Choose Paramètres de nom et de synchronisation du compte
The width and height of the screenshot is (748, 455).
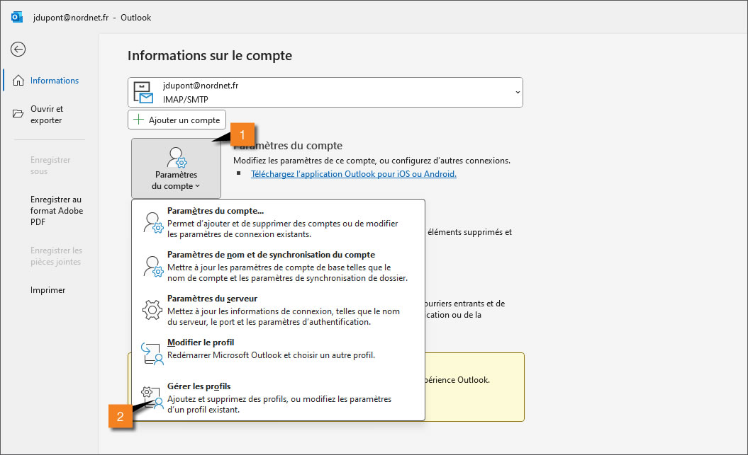coord(278,266)
